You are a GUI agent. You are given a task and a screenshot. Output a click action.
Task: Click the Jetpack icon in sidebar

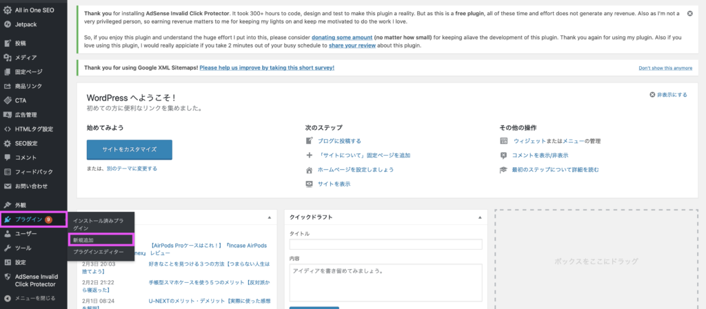coord(7,24)
